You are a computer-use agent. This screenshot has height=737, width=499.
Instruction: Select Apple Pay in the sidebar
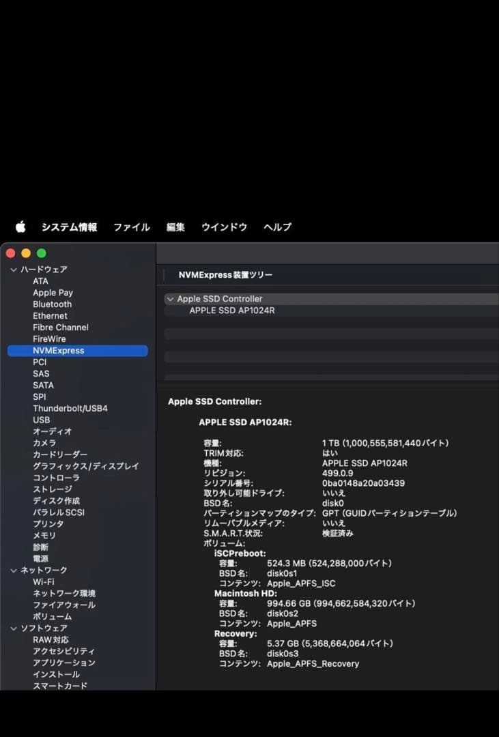click(53, 292)
